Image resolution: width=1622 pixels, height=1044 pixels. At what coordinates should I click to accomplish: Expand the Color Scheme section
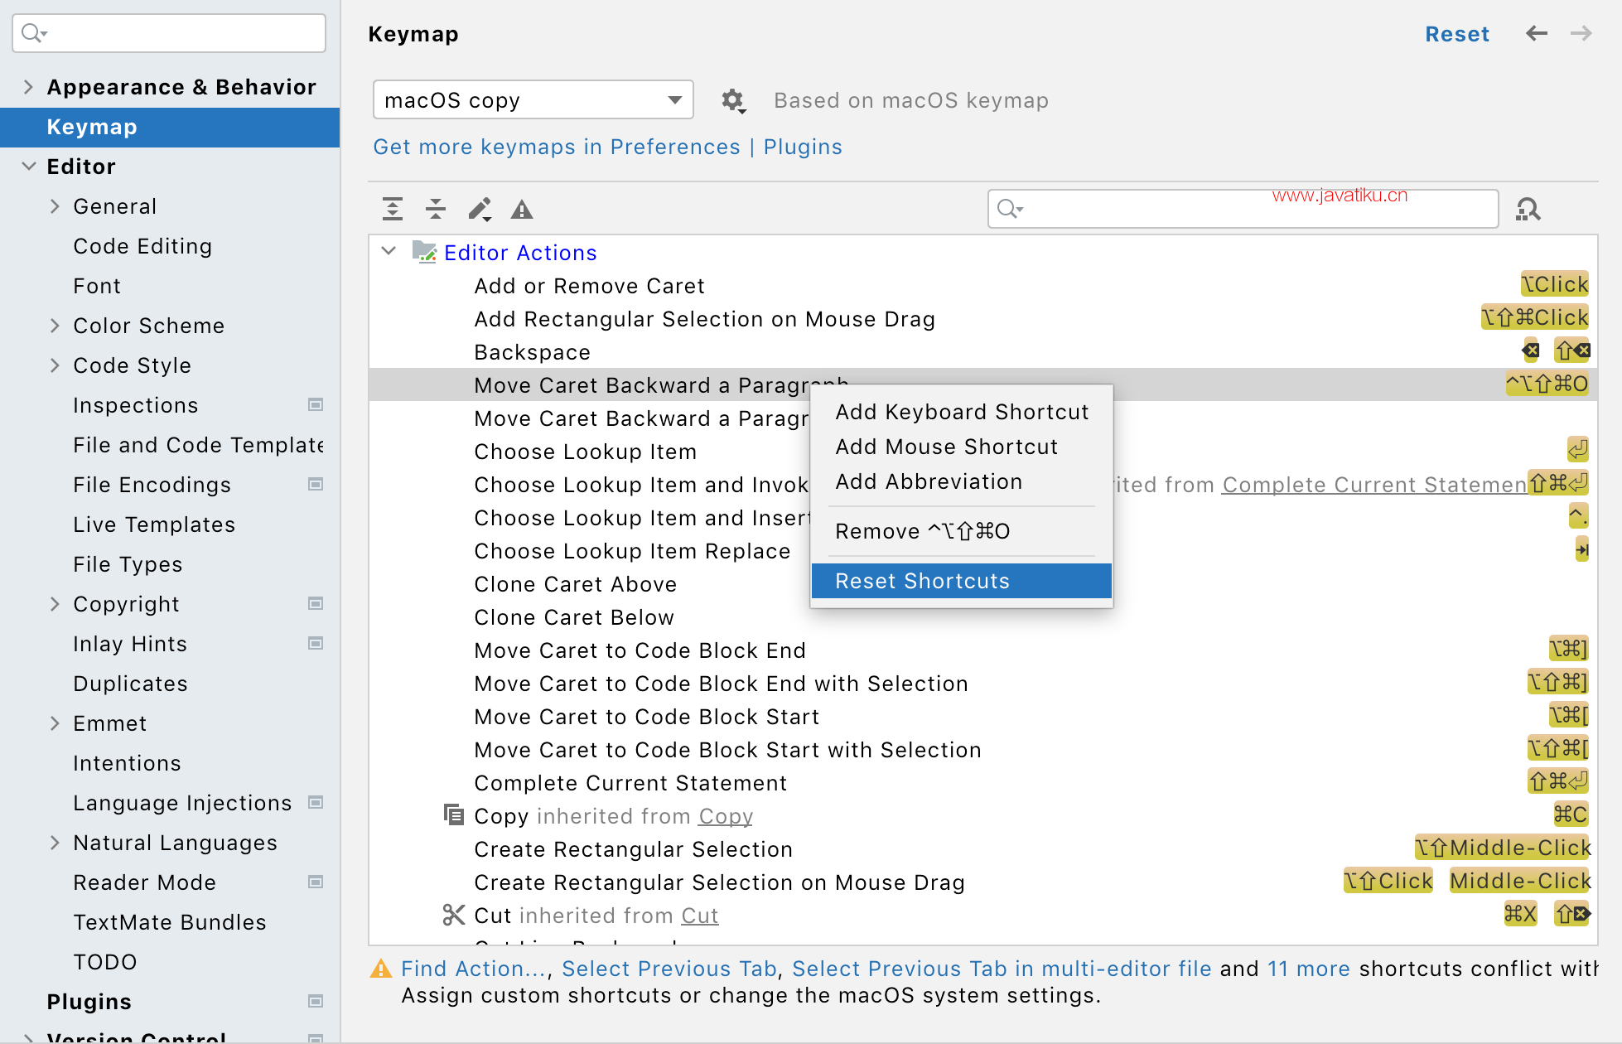(x=56, y=325)
